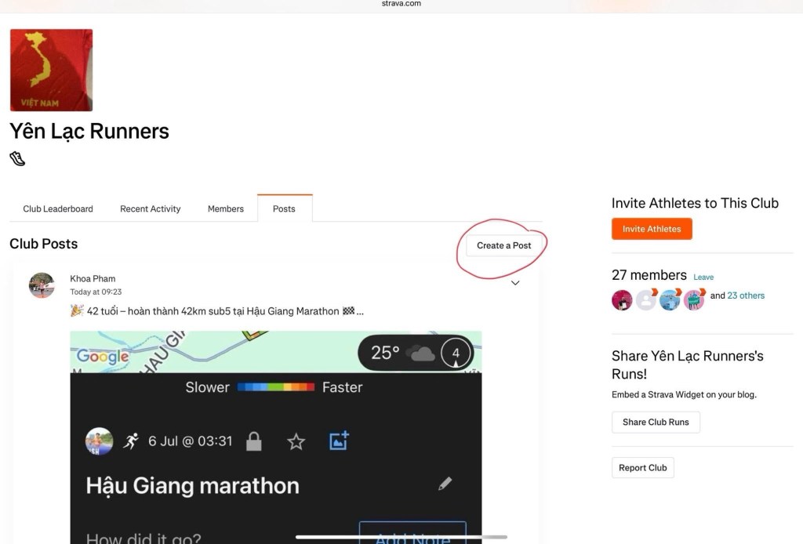
Task: Click the Create a Post button
Action: click(503, 245)
